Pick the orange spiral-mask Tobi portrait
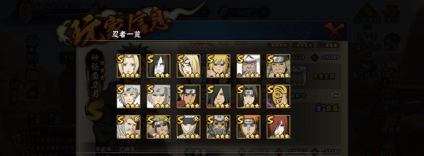The height and width of the screenshot is (156, 424). click(x=279, y=97)
